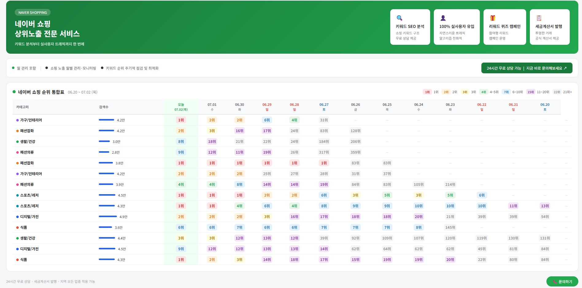The image size is (582, 288).
Task: Click the search volume bar next to 3.6만
Action: (x=106, y=227)
